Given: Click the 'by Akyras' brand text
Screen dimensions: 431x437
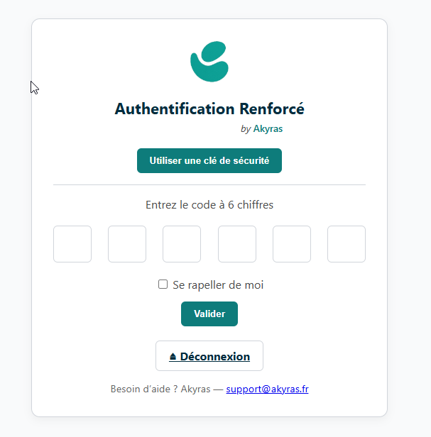Looking at the screenshot, I should [x=261, y=129].
